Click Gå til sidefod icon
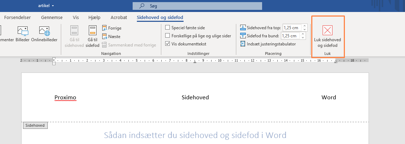This screenshot has height=144, width=405. pyautogui.click(x=92, y=31)
